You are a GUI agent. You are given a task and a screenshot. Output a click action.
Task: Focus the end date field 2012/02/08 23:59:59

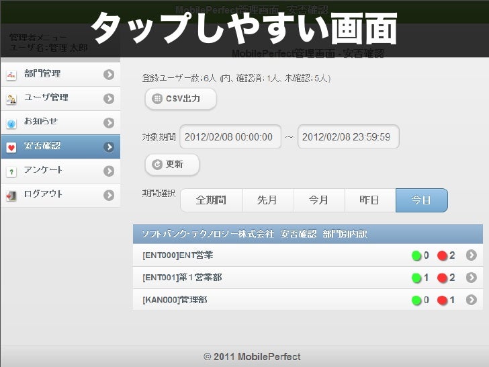(349, 136)
